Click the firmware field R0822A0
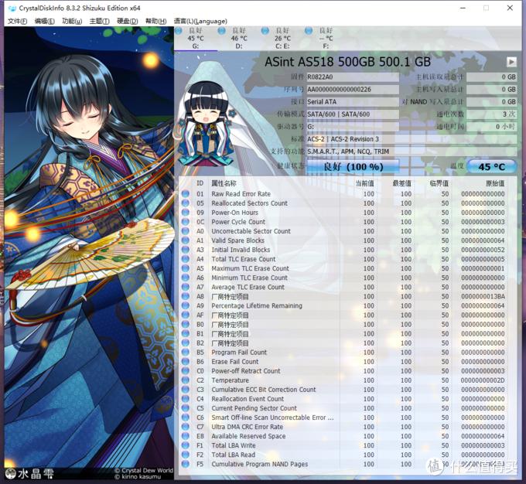 pyautogui.click(x=353, y=77)
